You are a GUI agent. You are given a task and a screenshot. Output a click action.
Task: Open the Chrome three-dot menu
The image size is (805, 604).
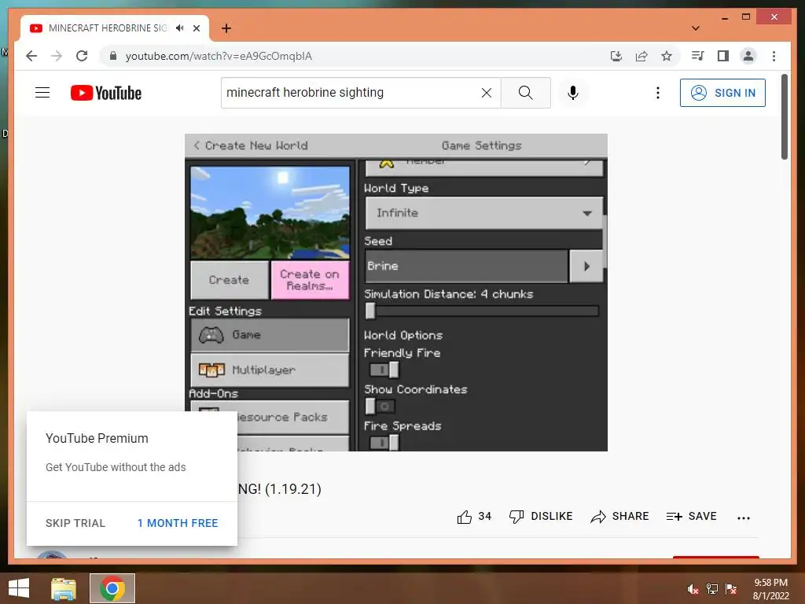coord(774,56)
